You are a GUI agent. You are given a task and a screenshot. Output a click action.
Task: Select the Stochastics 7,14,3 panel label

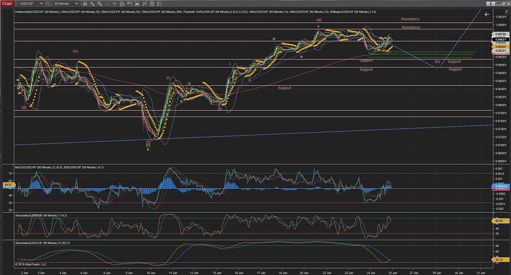tap(41, 215)
